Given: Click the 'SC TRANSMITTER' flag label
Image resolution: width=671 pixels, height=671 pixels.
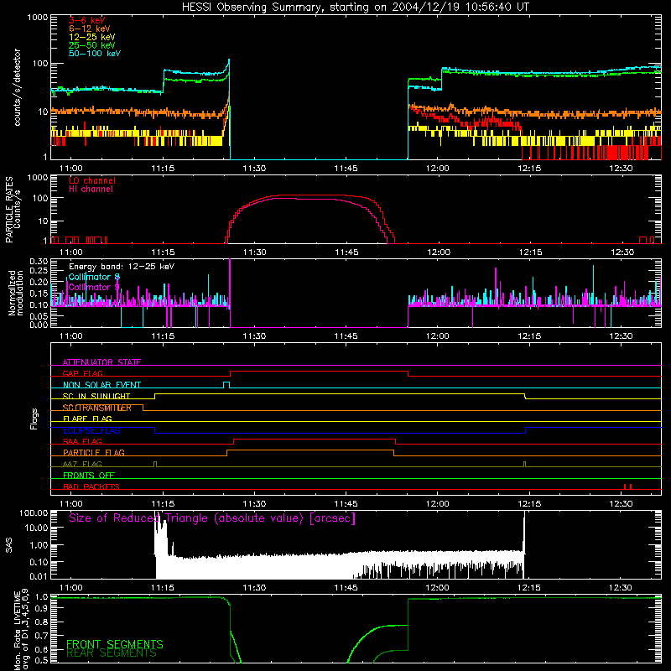Looking at the screenshot, I should click(97, 408).
